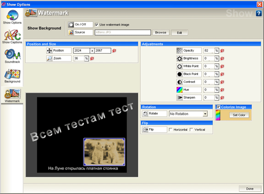Click the Source icon

coord(71,32)
